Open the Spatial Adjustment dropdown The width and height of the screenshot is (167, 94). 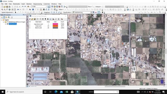(8, 12)
